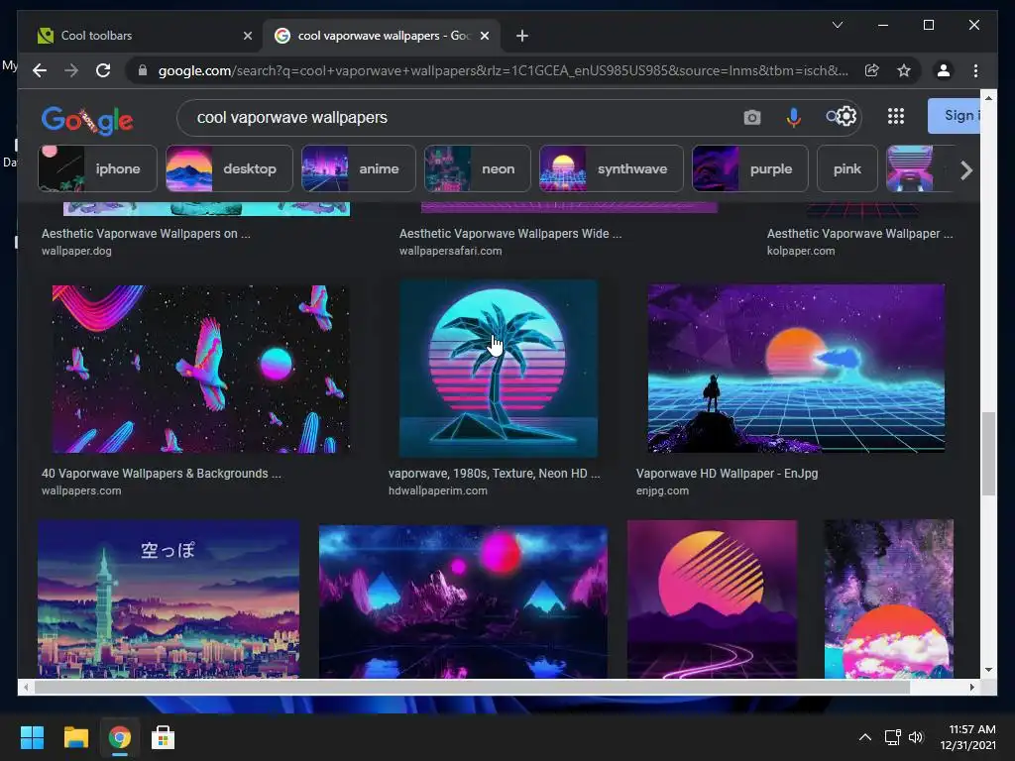Open the Taipei tower city thumbnail
The width and height of the screenshot is (1015, 761).
[169, 599]
